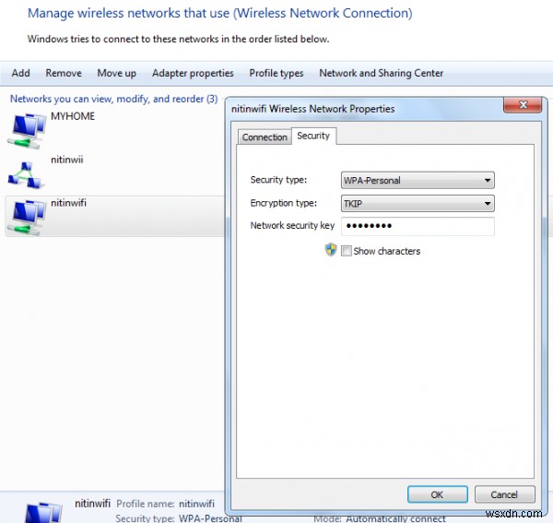The image size is (553, 523).
Task: Cancel the Wireless Network Properties dialog
Action: [504, 494]
